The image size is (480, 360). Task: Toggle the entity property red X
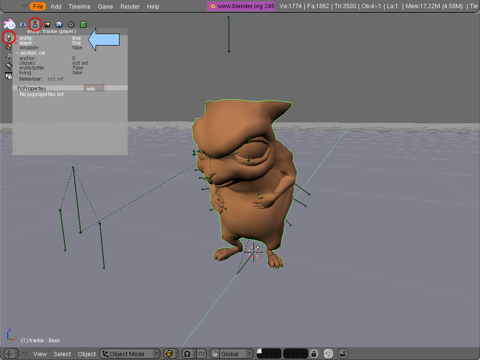coord(16,38)
